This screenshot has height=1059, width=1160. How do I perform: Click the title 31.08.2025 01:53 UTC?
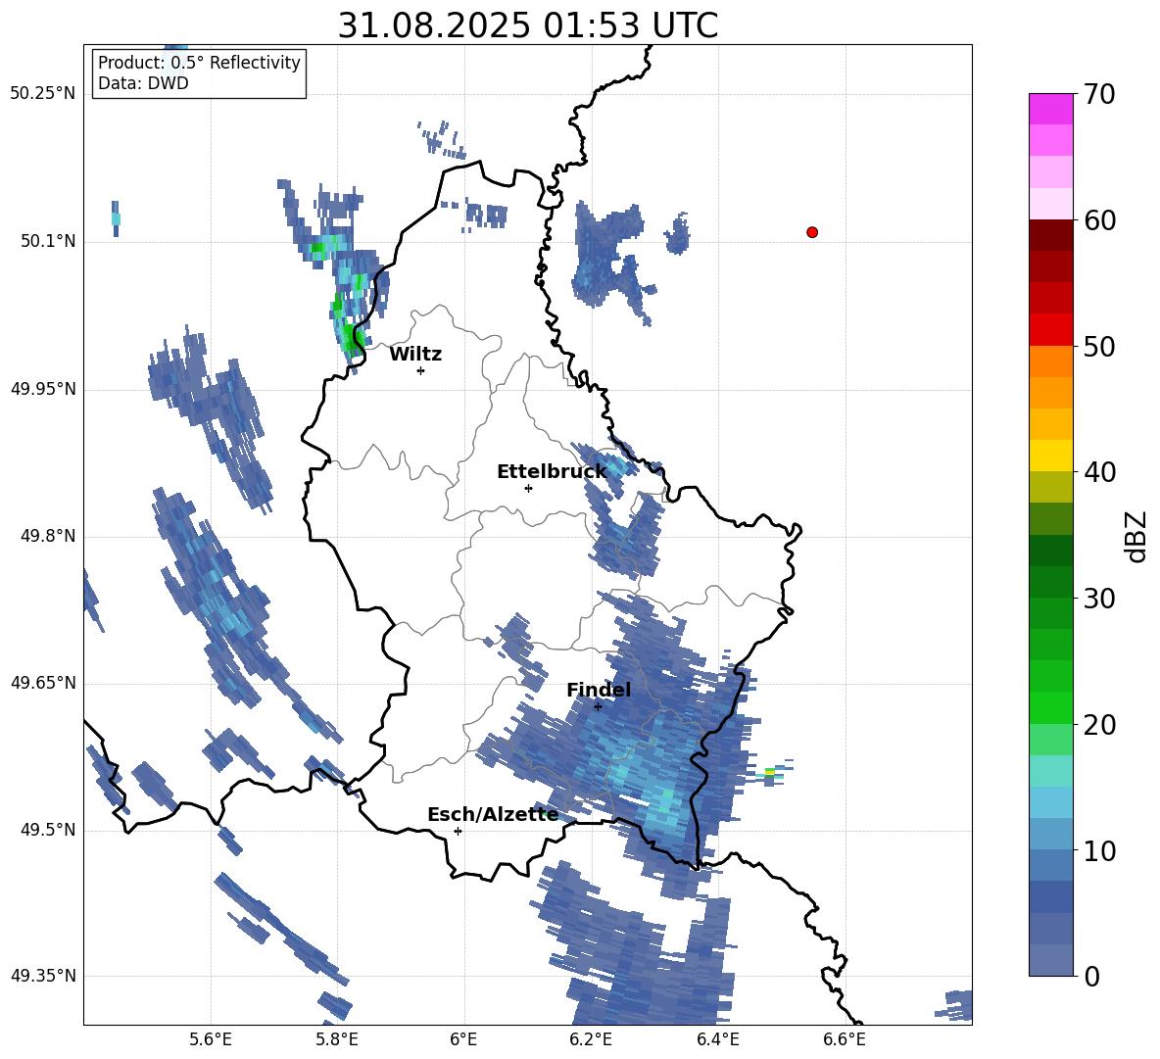(527, 25)
